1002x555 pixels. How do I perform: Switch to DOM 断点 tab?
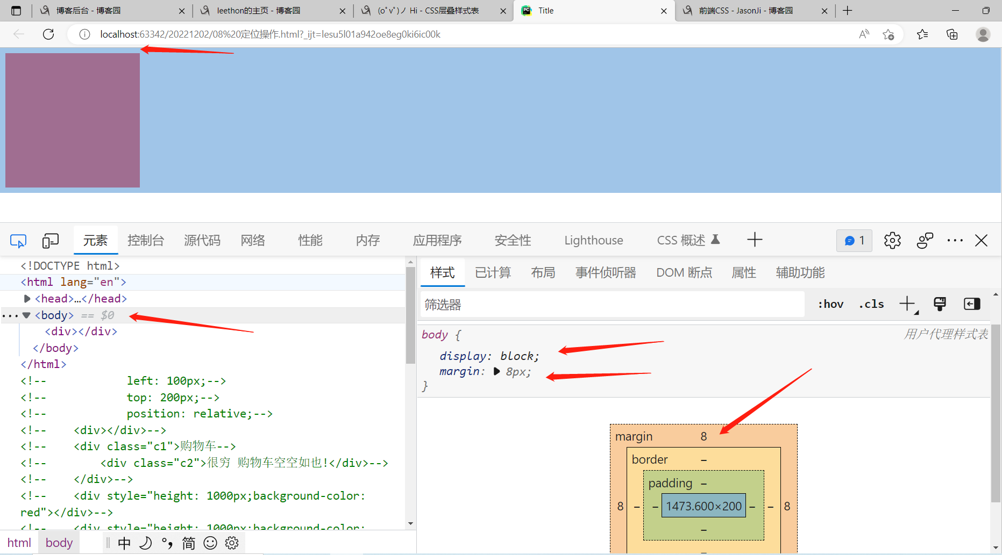coord(684,272)
